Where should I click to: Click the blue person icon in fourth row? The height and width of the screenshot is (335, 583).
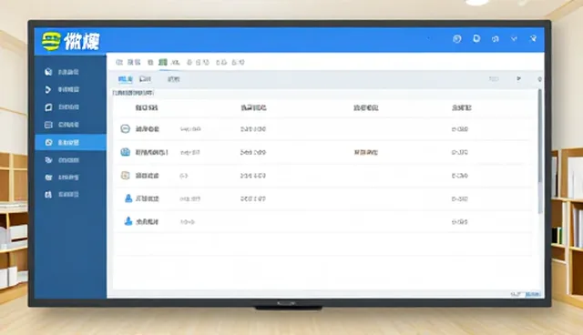tap(128, 198)
